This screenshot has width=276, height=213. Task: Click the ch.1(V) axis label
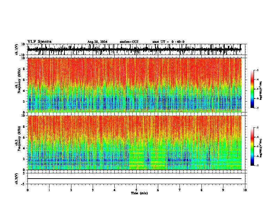pos(17,49)
